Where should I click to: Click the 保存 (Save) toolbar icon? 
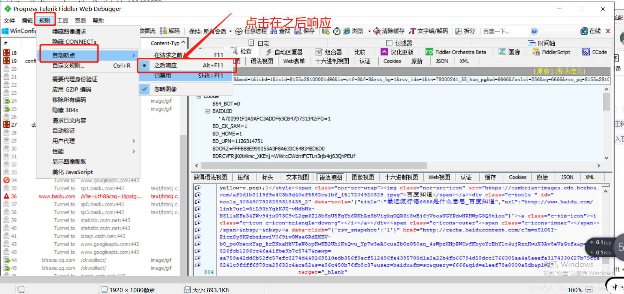(x=298, y=31)
